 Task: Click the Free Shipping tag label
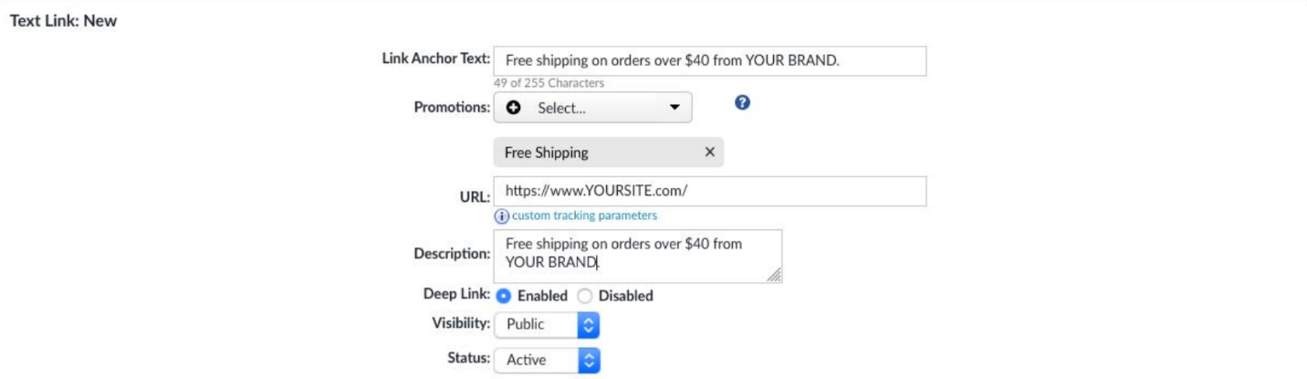pyautogui.click(x=547, y=153)
